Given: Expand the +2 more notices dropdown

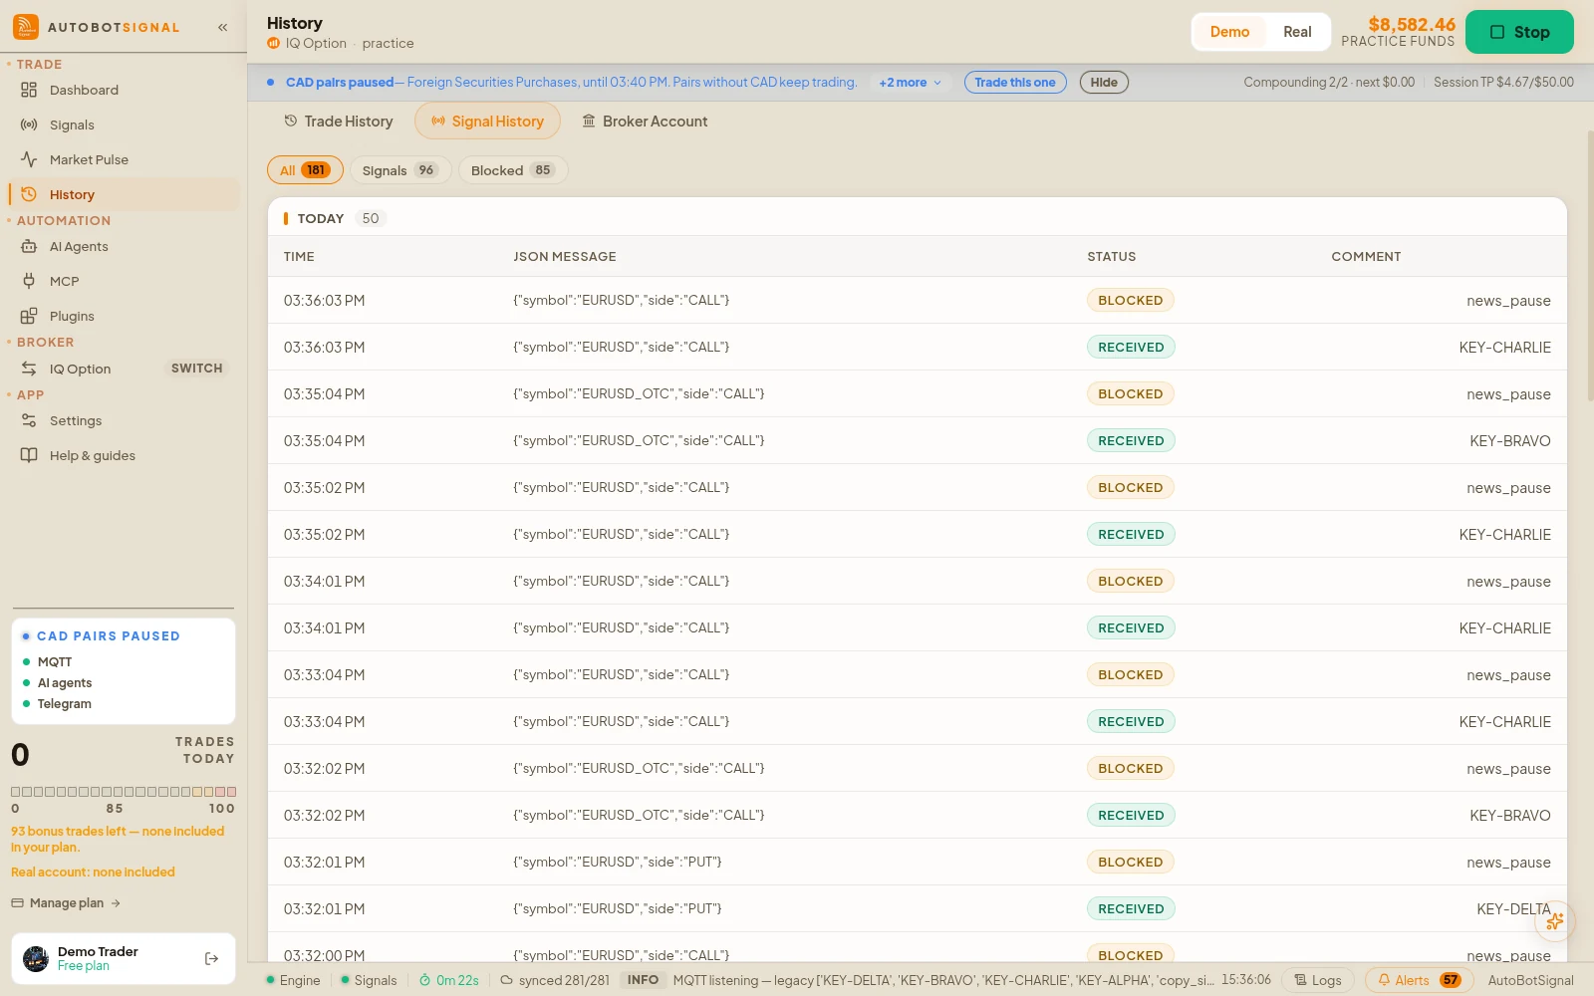Looking at the screenshot, I should coord(910,83).
